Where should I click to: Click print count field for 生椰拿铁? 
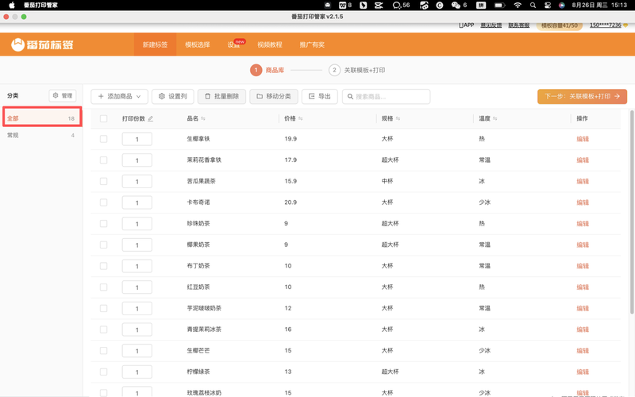click(x=137, y=139)
